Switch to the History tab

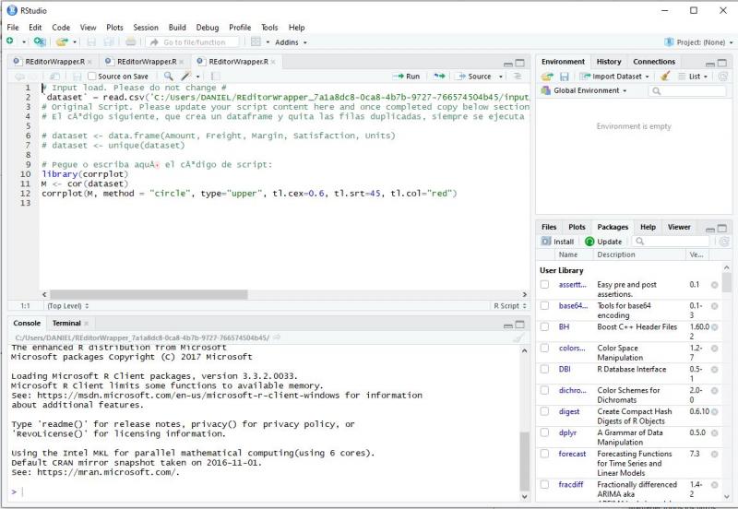click(x=609, y=62)
